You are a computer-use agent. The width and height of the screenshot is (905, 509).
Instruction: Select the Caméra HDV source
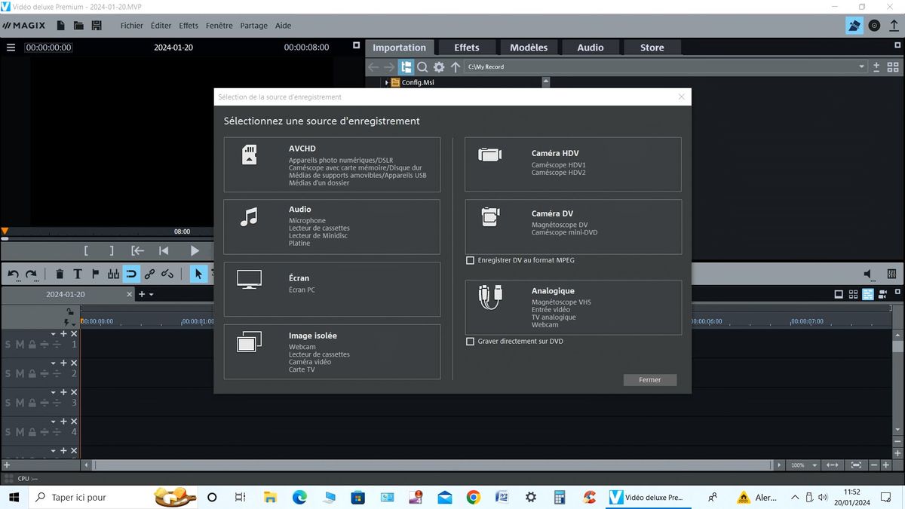point(572,164)
